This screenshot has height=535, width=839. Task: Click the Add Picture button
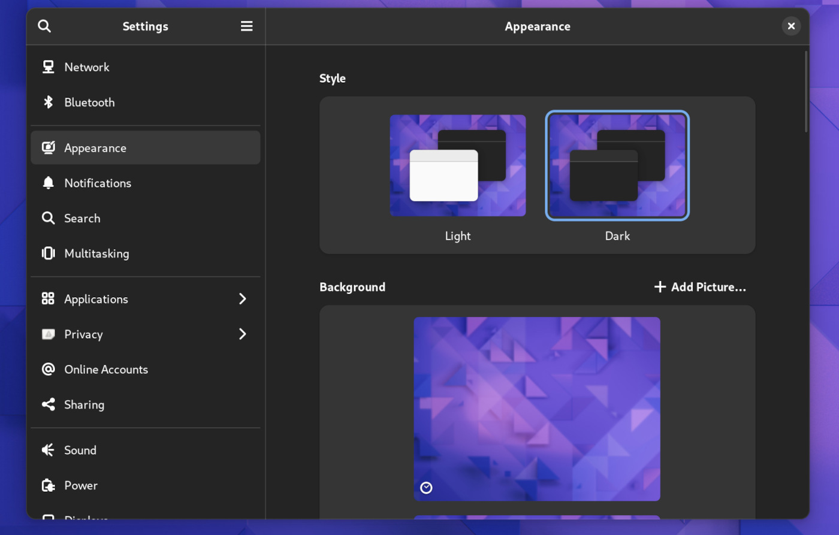(699, 287)
